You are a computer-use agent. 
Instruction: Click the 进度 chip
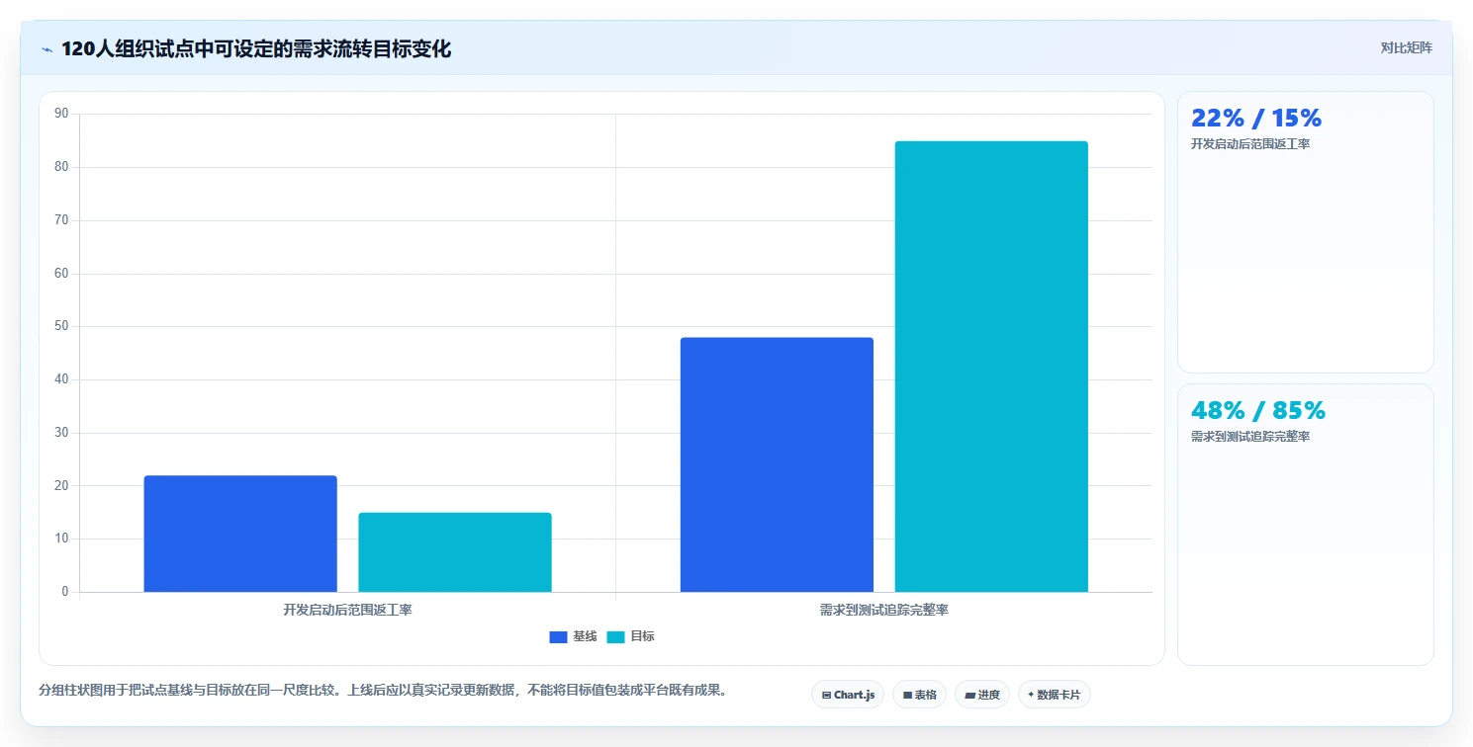click(981, 695)
